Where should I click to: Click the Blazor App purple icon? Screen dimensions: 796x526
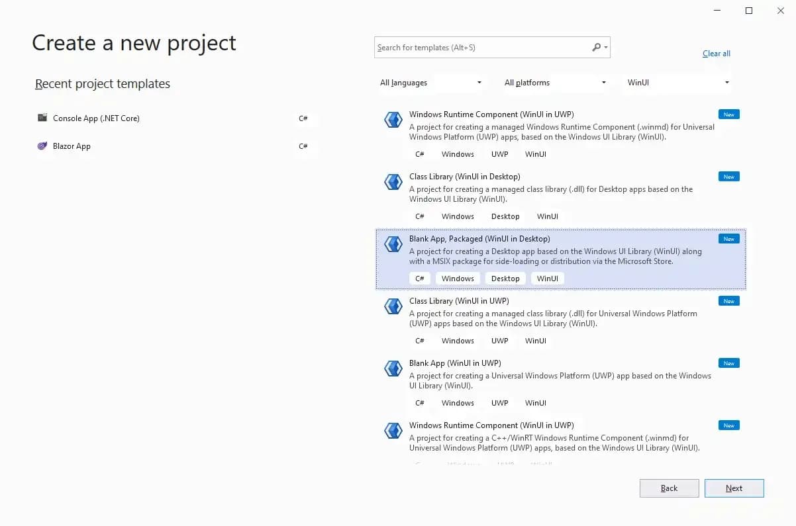[42, 146]
